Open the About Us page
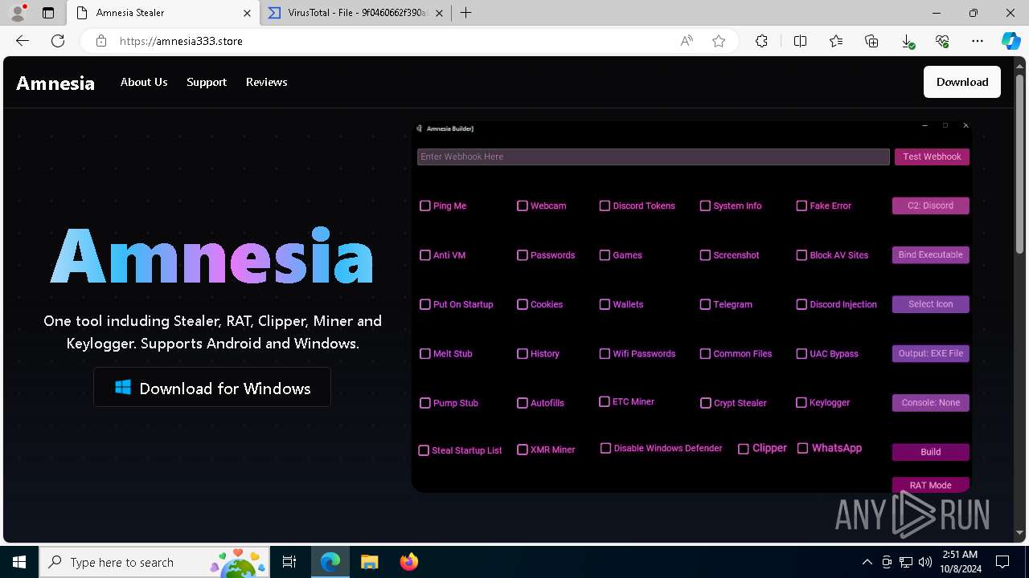1029x578 pixels. (x=144, y=82)
